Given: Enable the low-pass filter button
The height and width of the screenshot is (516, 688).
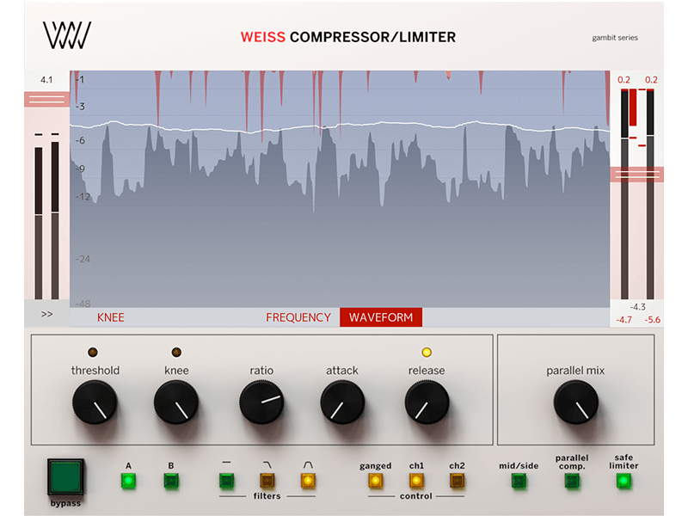Looking at the screenshot, I should [x=267, y=481].
